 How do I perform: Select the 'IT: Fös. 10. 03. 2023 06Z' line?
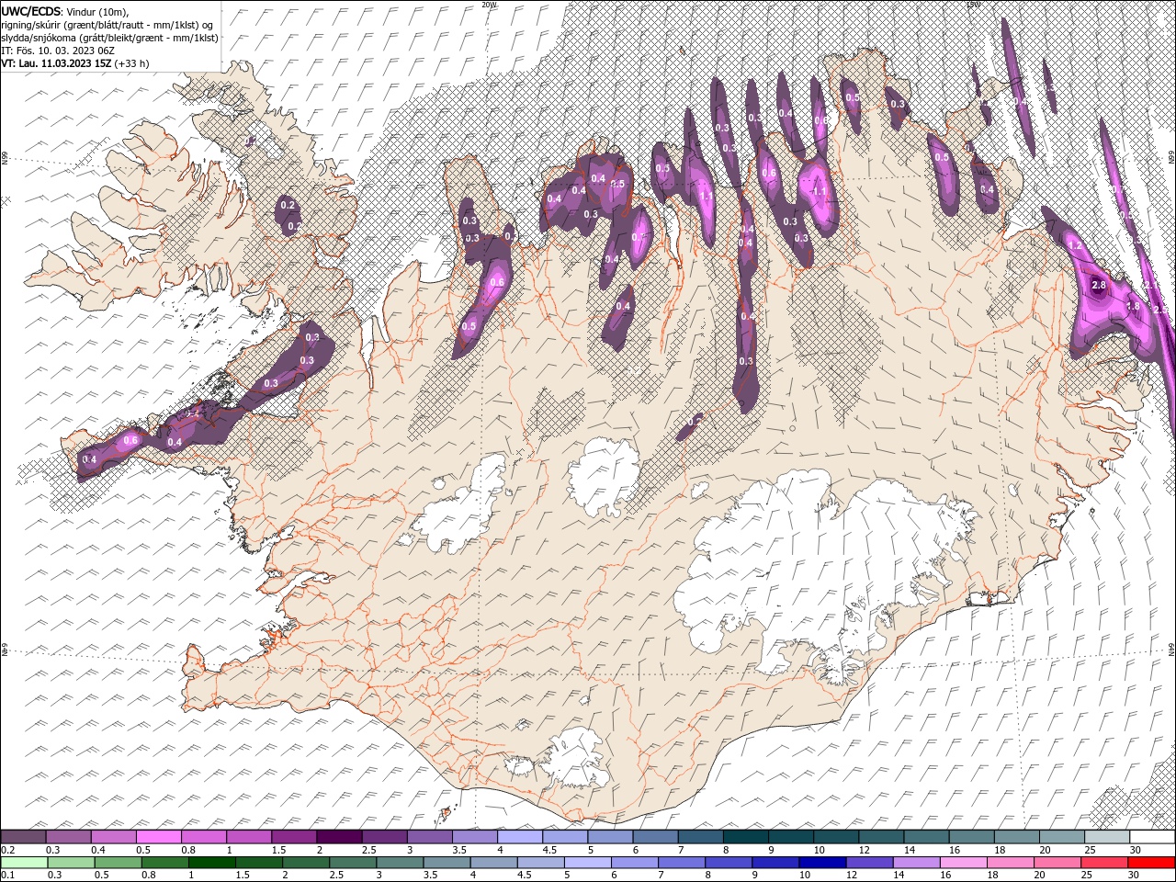57,50
